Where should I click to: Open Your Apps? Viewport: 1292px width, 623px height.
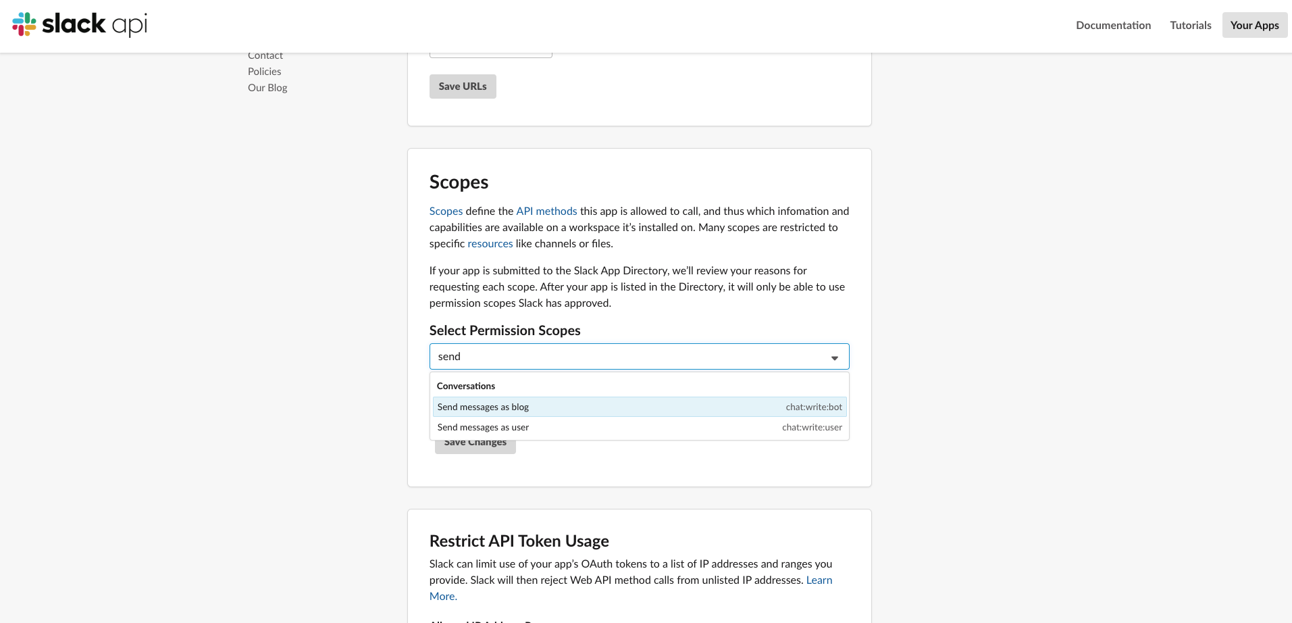click(x=1254, y=25)
